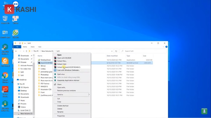The image size is (211, 118).
Task: Open the Recycle Bin desktop icon
Action: [x=5, y=20]
